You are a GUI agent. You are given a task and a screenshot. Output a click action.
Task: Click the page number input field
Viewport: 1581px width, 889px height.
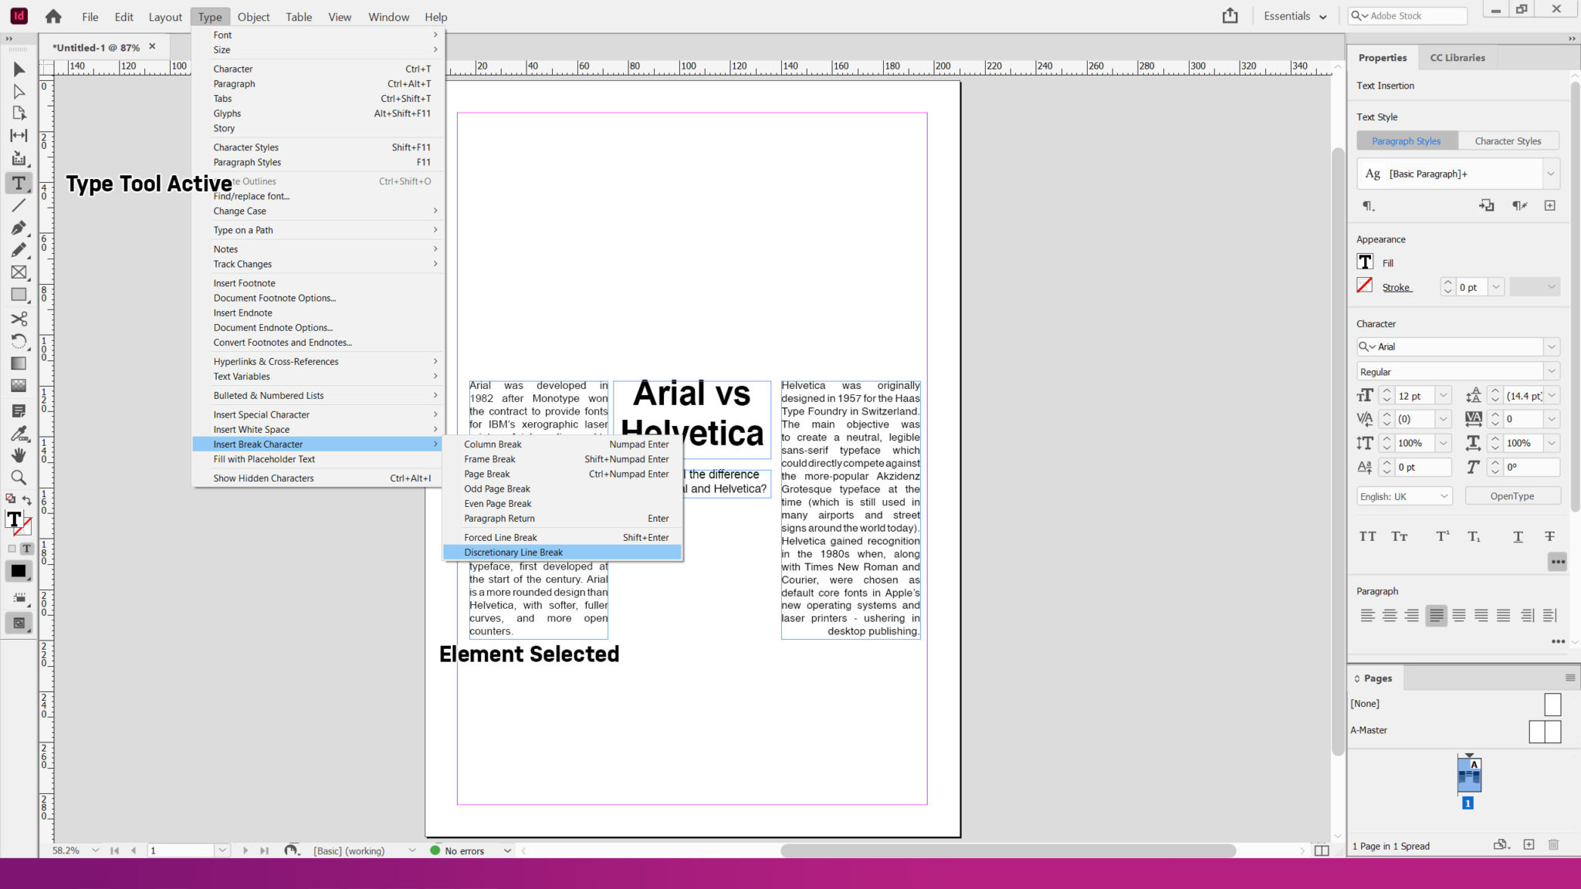[181, 850]
